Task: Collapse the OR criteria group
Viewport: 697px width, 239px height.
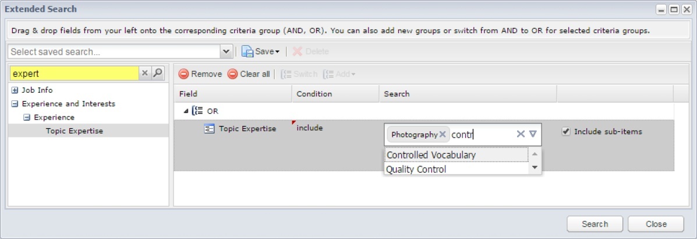Action: (x=186, y=111)
